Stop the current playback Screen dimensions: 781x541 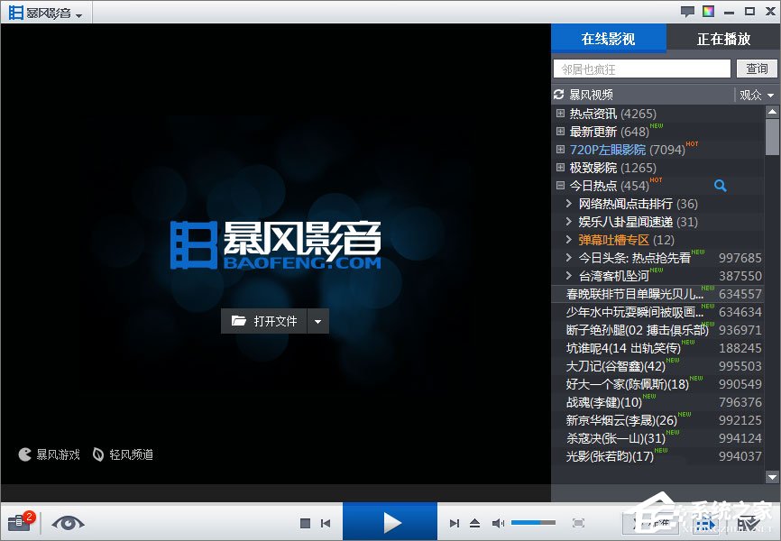pyautogui.click(x=306, y=522)
